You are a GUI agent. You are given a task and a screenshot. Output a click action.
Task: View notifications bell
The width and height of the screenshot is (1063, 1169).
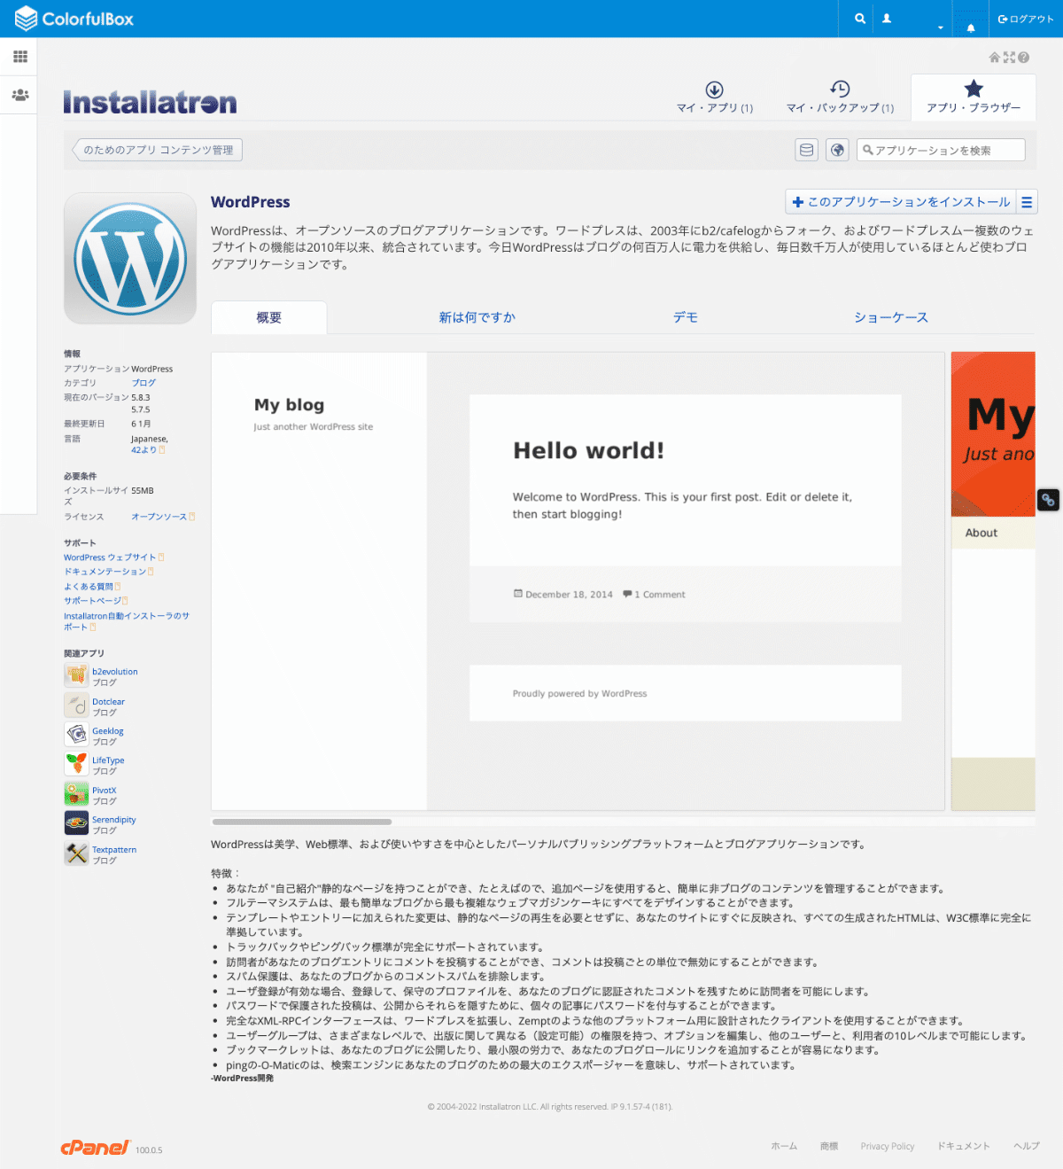(x=971, y=27)
